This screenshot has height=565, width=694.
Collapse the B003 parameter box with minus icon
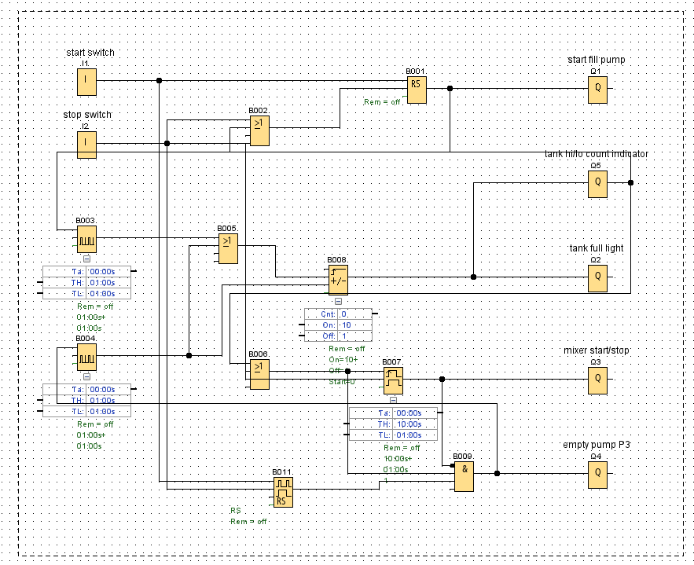tap(86, 257)
